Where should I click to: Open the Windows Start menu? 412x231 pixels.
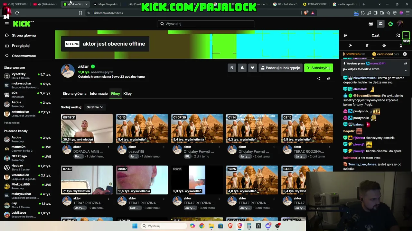135,226
